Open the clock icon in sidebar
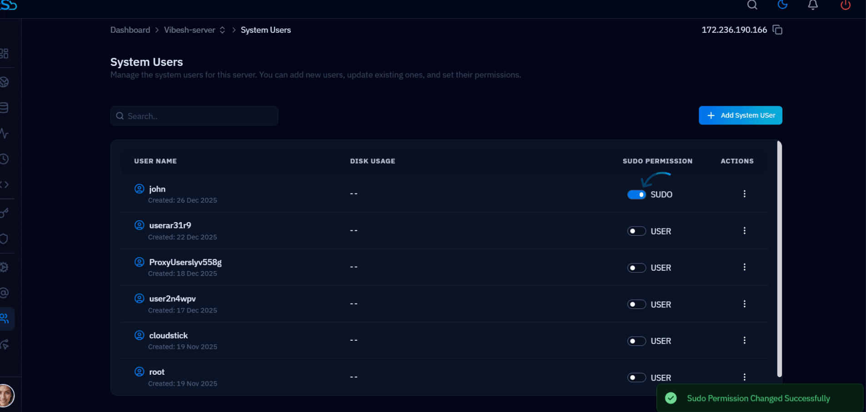The image size is (866, 412). click(4, 159)
